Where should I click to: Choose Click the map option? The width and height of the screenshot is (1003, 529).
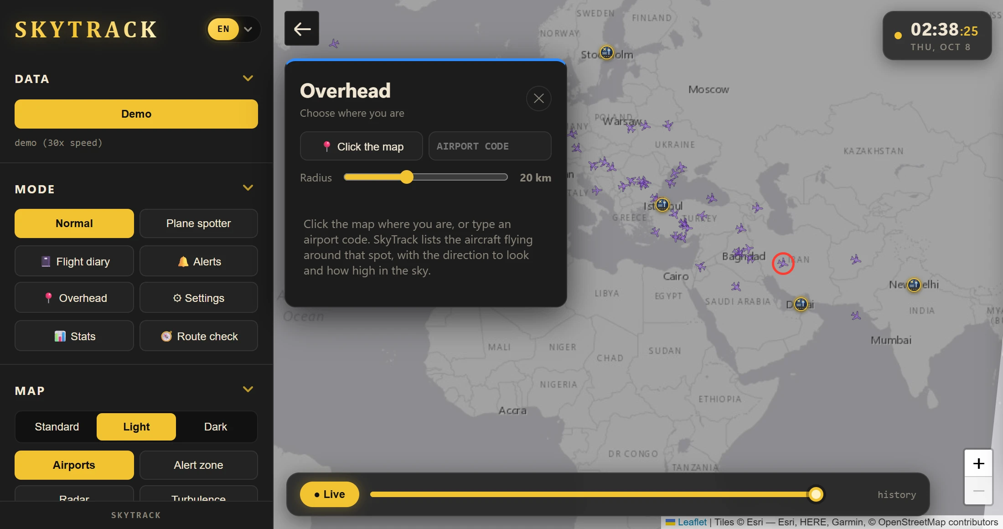pyautogui.click(x=361, y=146)
